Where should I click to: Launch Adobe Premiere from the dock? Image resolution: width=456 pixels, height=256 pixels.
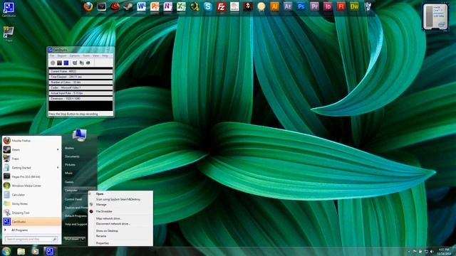coord(314,6)
